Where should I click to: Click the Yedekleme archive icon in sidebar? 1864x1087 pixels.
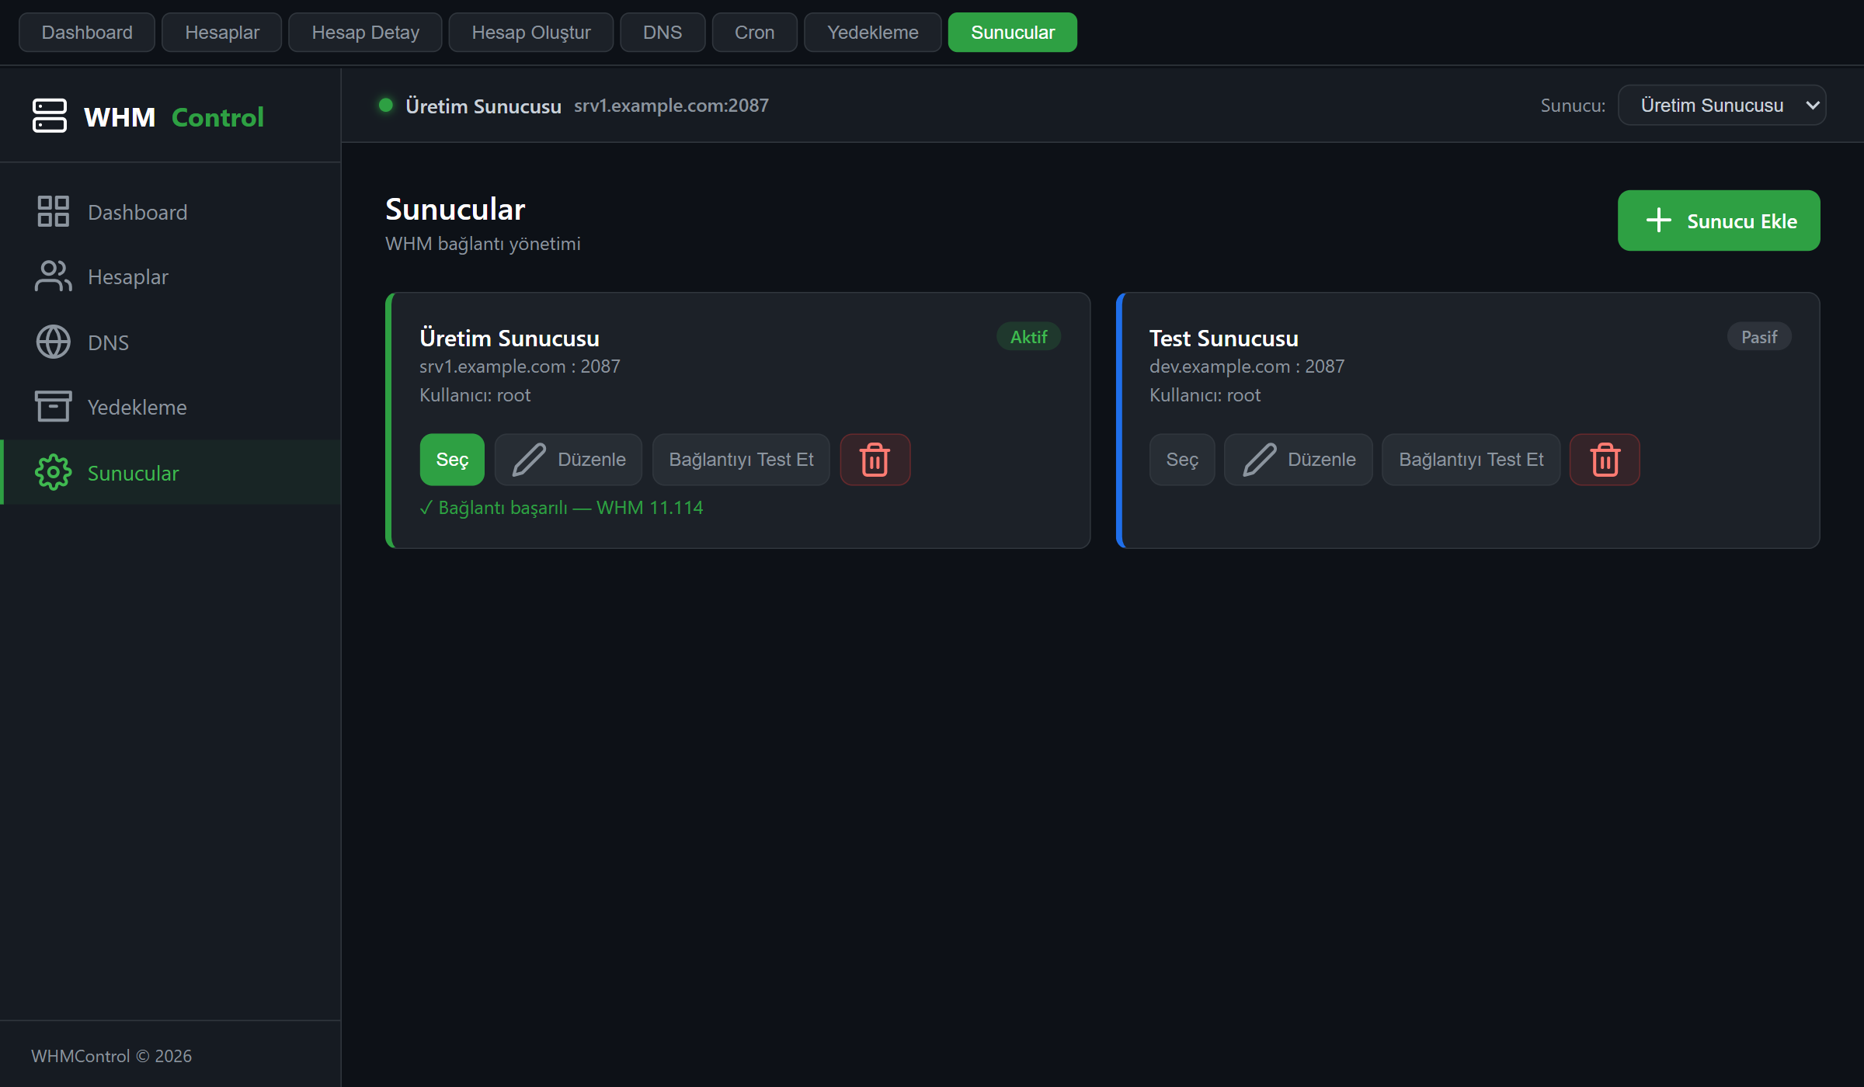[x=53, y=406]
